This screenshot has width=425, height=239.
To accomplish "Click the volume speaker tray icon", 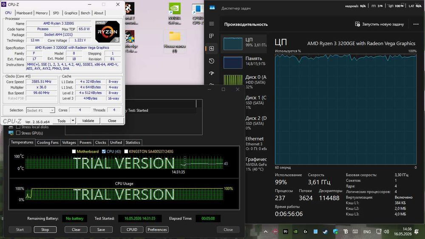I will pos(386,232).
